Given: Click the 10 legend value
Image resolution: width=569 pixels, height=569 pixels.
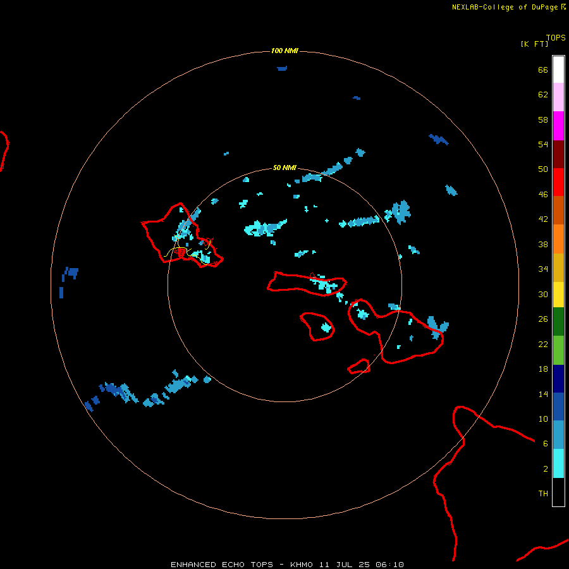Looking at the screenshot, I should tap(543, 419).
